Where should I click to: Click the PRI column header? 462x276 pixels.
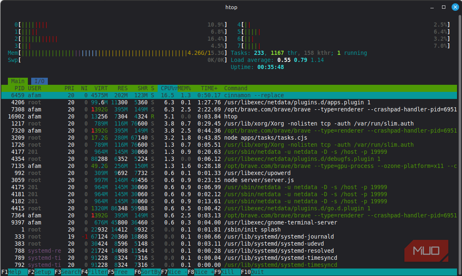coord(69,88)
